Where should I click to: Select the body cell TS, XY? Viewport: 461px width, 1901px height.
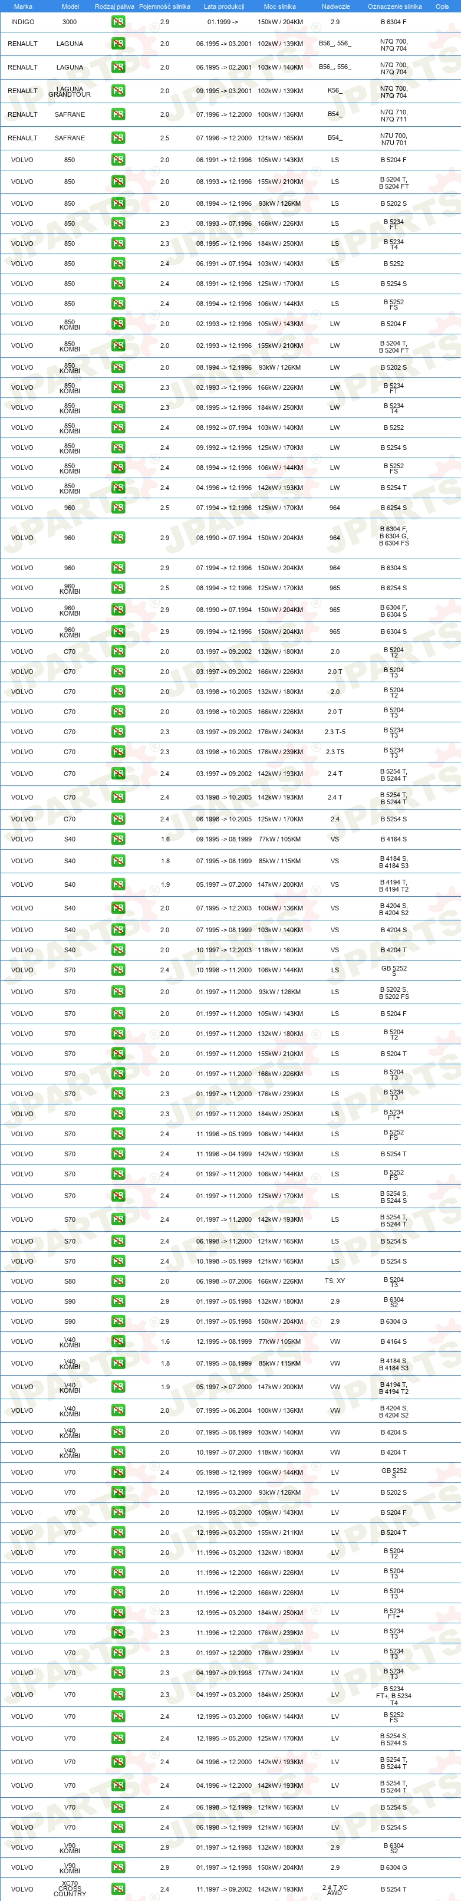tap(335, 1282)
